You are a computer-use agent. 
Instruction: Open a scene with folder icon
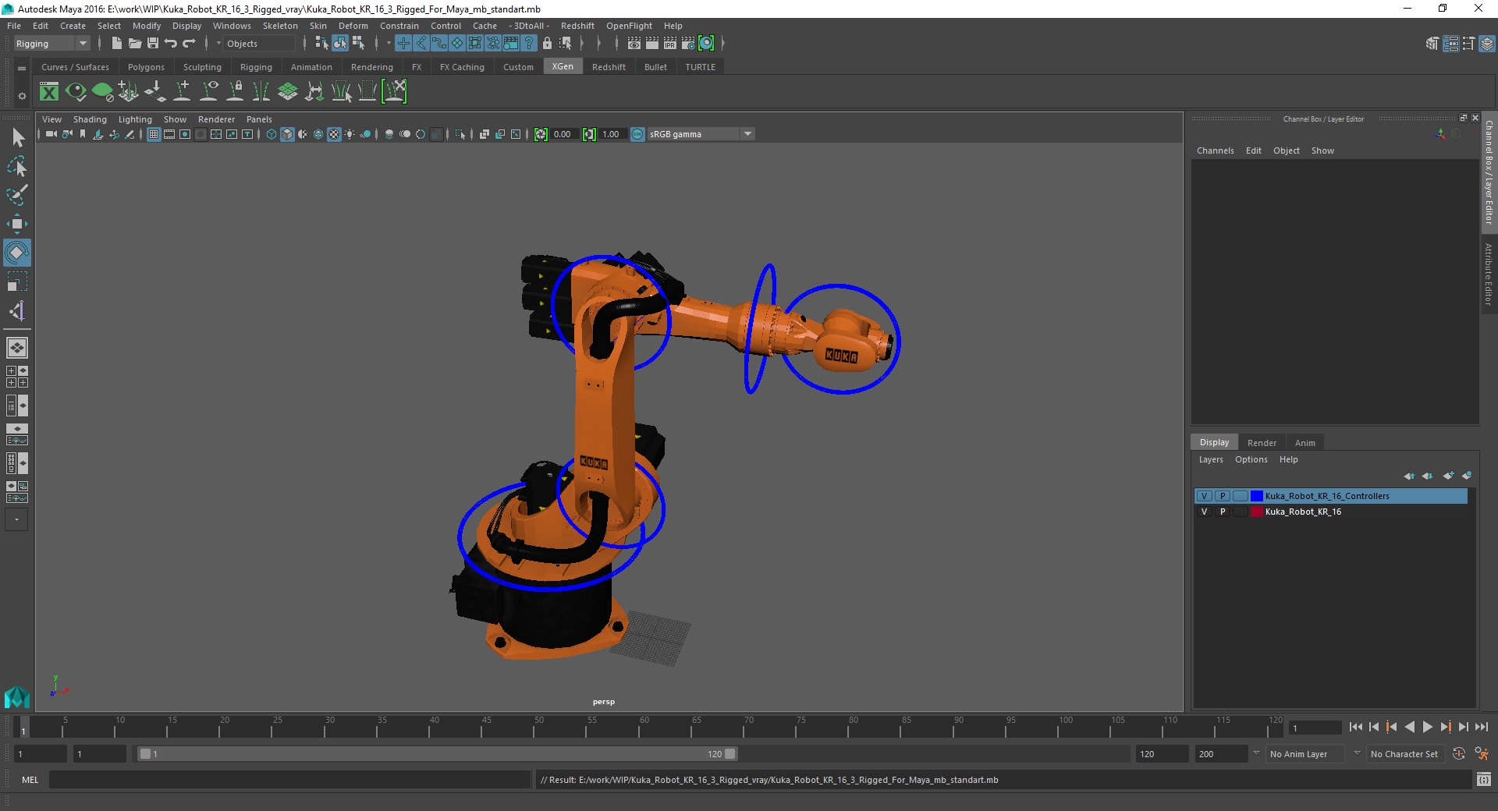click(x=134, y=44)
